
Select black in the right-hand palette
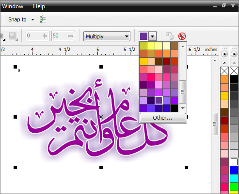pos(234,79)
